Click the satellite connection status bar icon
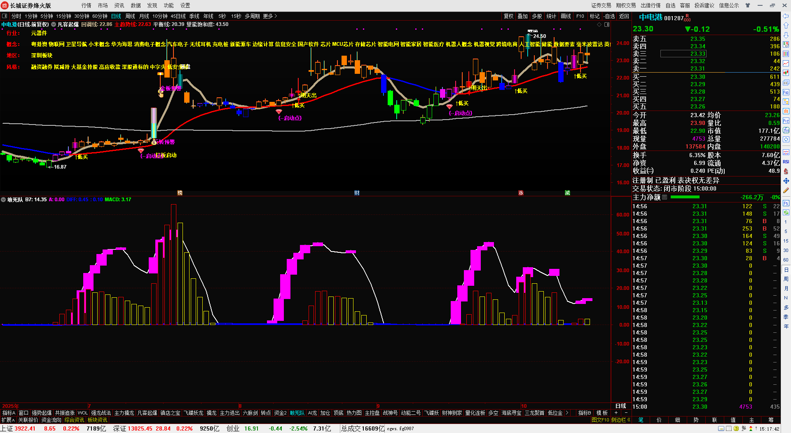Screen dimensions: 791x433 [744, 429]
